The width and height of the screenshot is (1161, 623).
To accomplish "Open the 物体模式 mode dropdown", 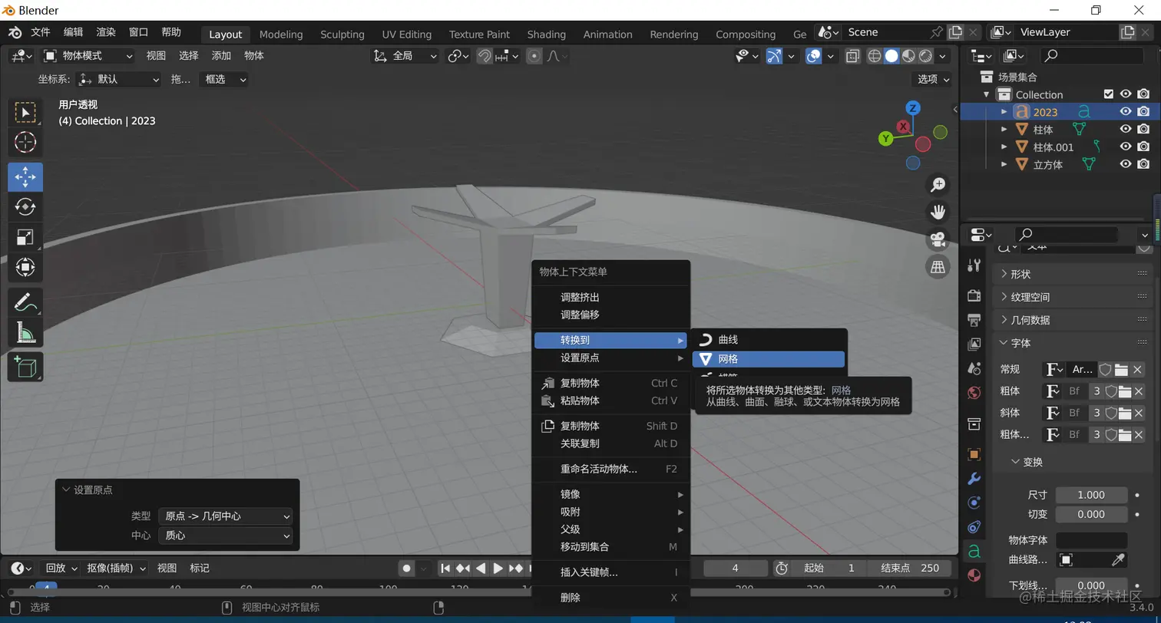I will click(88, 56).
